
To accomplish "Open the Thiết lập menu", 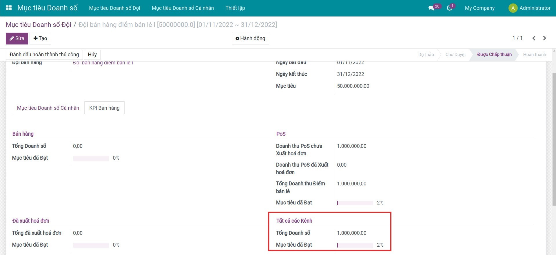I will click(x=235, y=8).
